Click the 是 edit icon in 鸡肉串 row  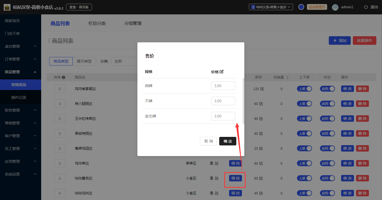[x=217, y=163]
